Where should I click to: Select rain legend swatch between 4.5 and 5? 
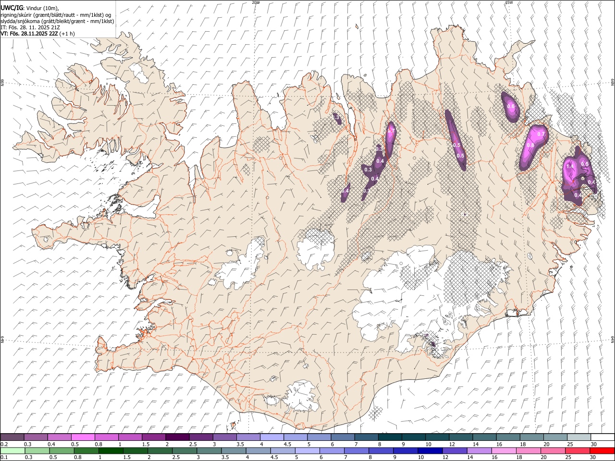click(283, 450)
